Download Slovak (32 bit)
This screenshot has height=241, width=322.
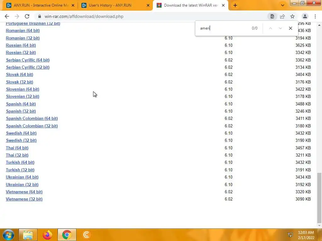click(19, 82)
